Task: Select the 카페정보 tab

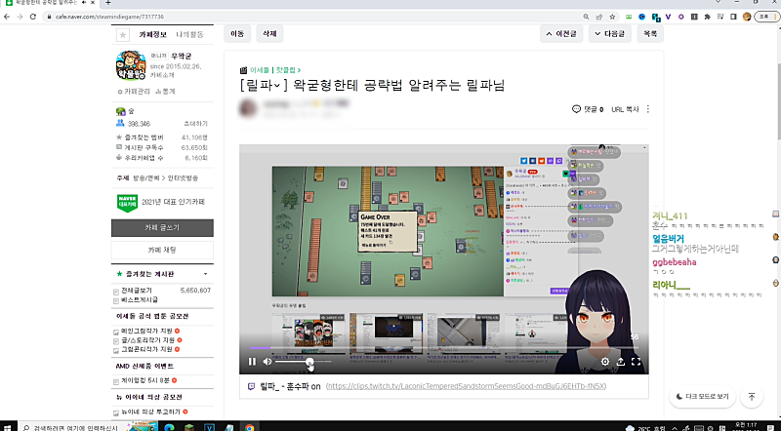Action: tap(154, 34)
